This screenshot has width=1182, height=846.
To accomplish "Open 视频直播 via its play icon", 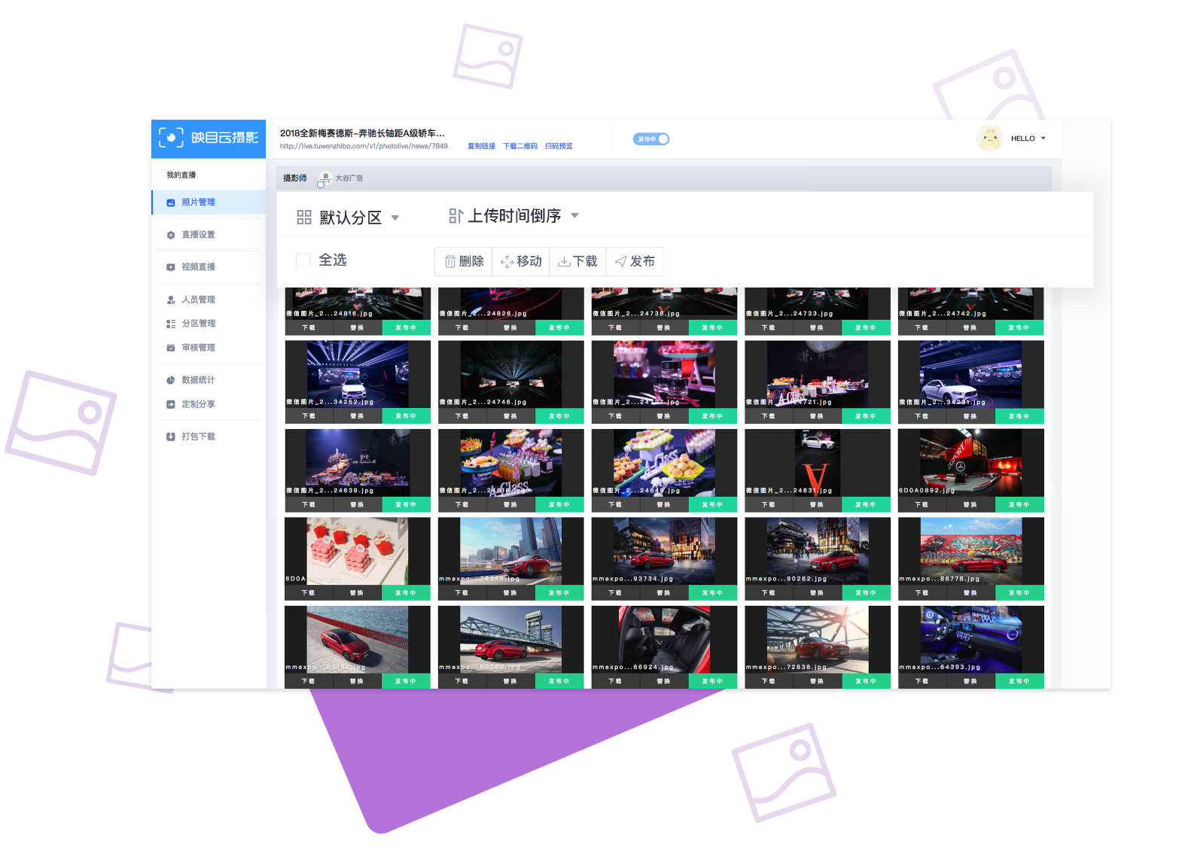I will [171, 267].
